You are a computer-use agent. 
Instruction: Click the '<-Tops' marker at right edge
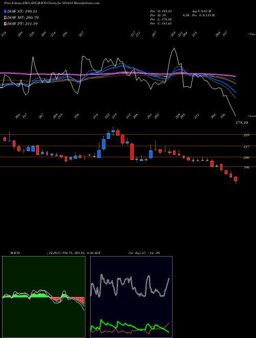252,34
